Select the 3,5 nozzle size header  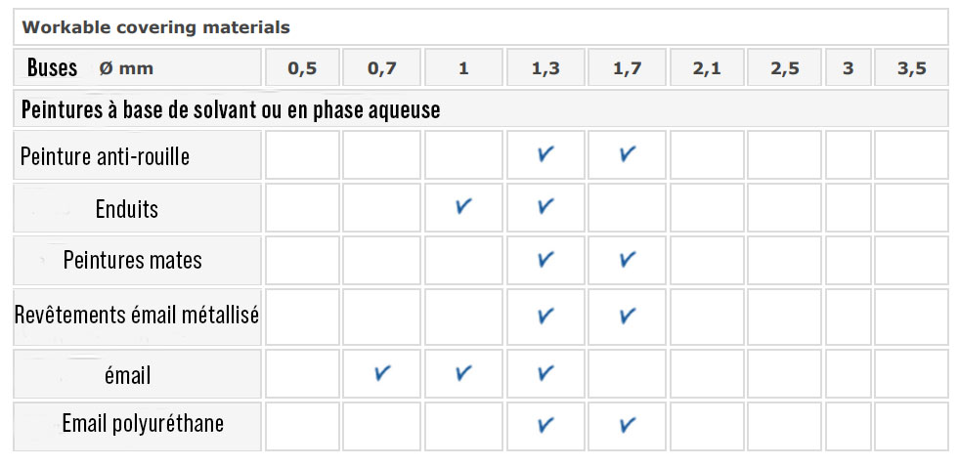coord(911,69)
